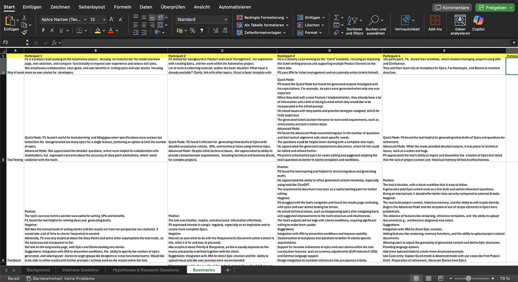Image resolution: width=518 pixels, height=282 pixels.
Task: Expand Zellenformatvorlagen dropdown
Action: (284, 33)
